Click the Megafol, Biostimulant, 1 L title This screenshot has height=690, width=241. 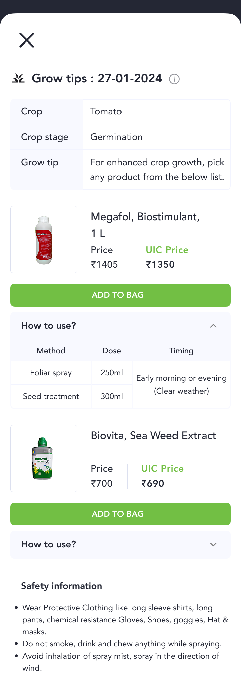tap(145, 225)
